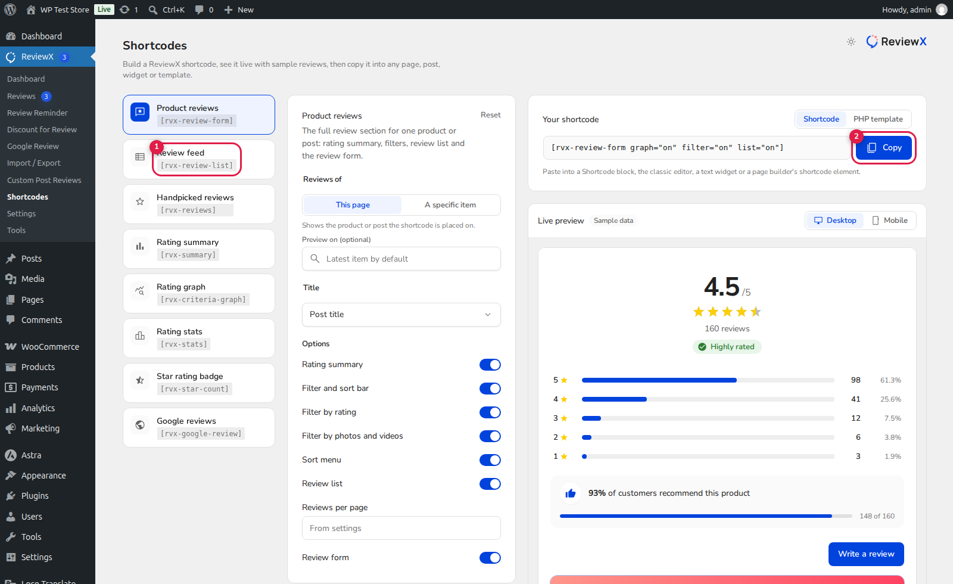Open Review Reminder in the sidebar
Image resolution: width=953 pixels, height=584 pixels.
point(37,113)
